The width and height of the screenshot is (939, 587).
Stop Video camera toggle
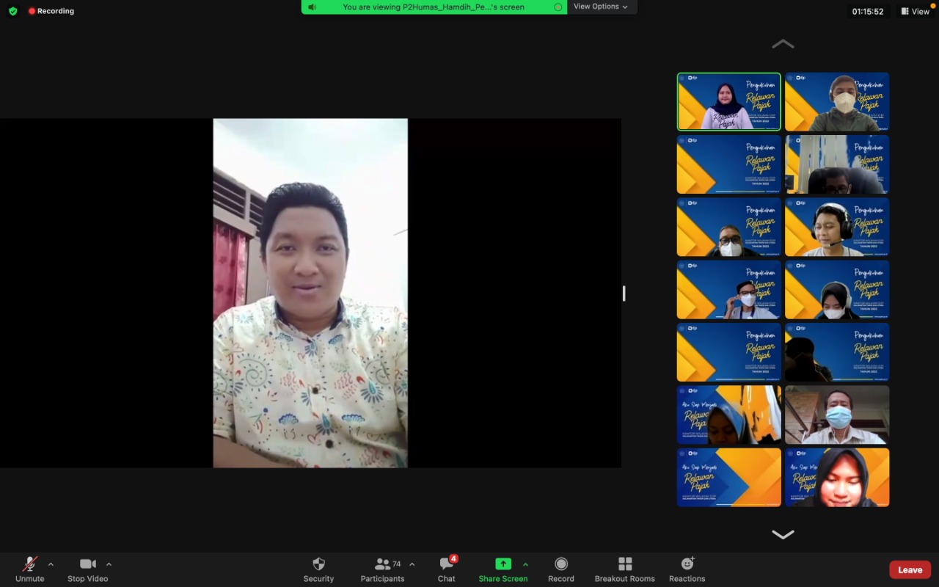coord(87,569)
